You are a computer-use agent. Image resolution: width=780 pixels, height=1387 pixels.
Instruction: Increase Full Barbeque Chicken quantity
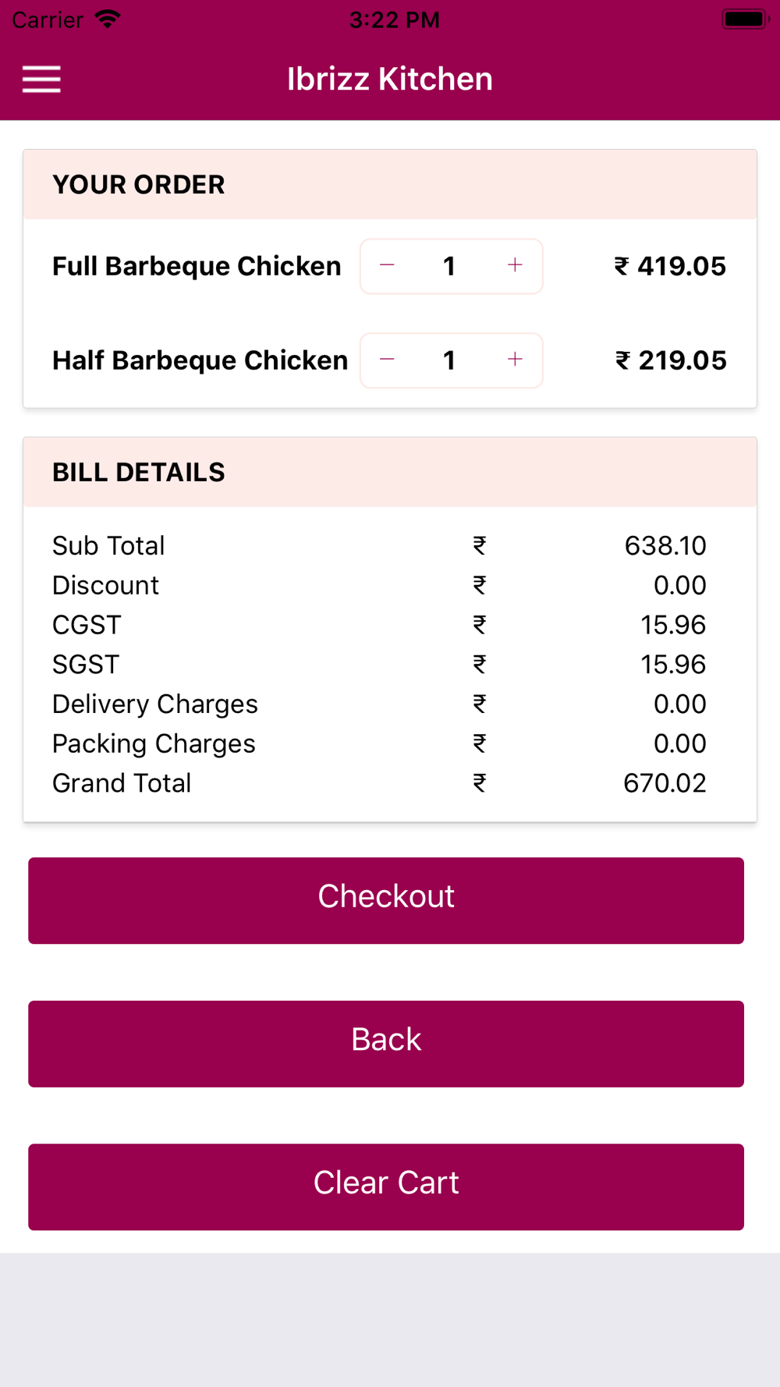coord(515,266)
